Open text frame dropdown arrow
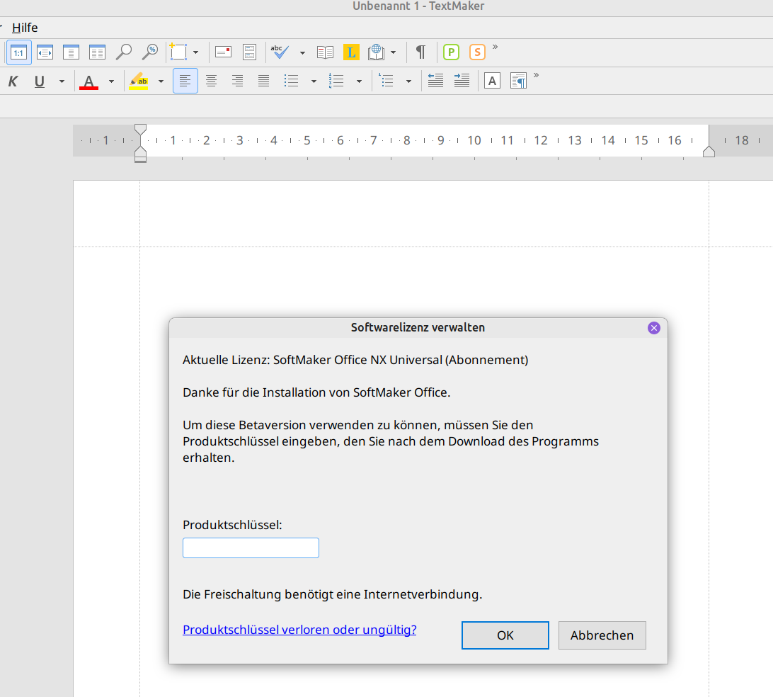Screen dimensions: 773x697 [195, 52]
